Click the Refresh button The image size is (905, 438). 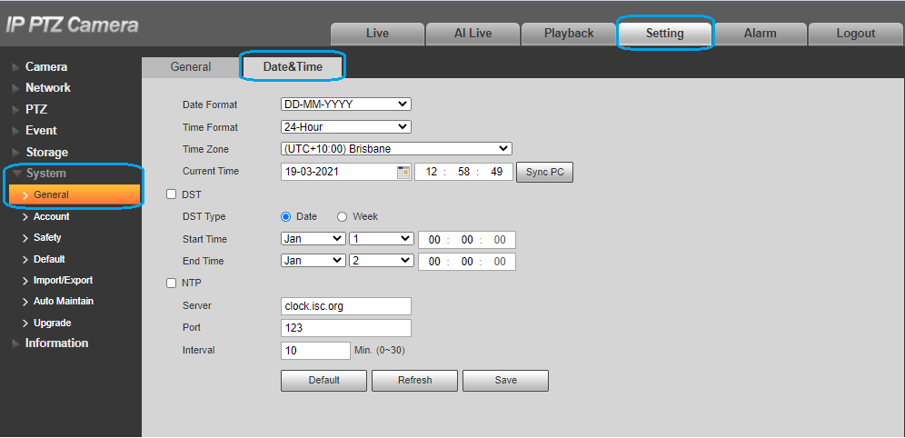414,380
